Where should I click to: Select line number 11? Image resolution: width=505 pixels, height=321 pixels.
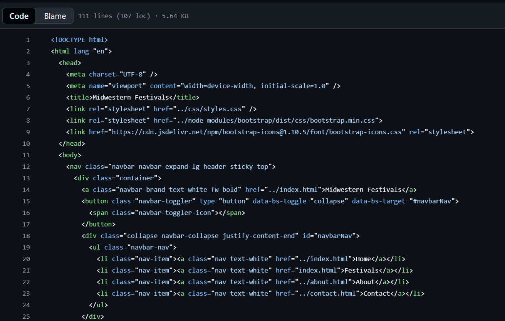click(26, 155)
